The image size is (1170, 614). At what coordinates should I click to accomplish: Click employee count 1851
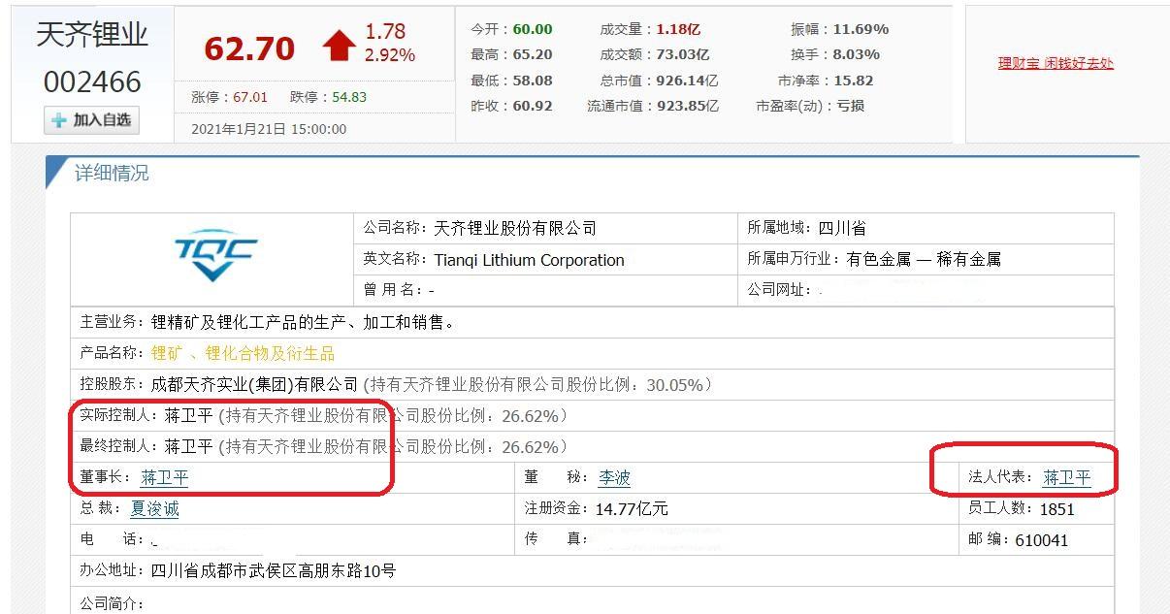click(x=1056, y=508)
